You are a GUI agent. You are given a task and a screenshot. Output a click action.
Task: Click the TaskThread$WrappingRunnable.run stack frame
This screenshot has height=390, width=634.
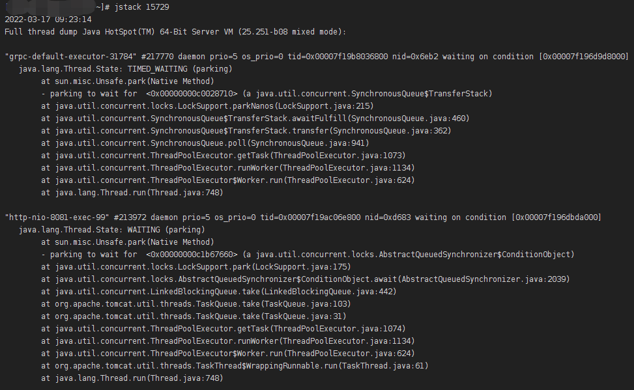pyautogui.click(x=235, y=366)
